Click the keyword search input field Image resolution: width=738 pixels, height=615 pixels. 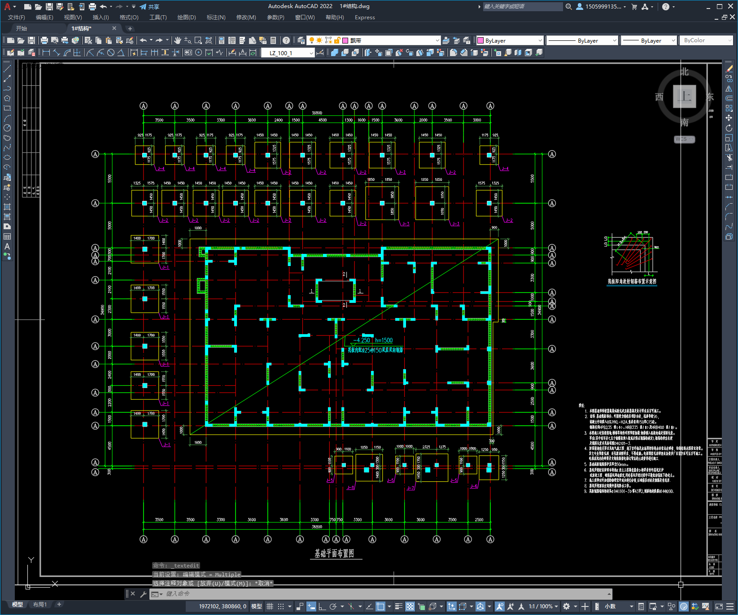point(523,7)
